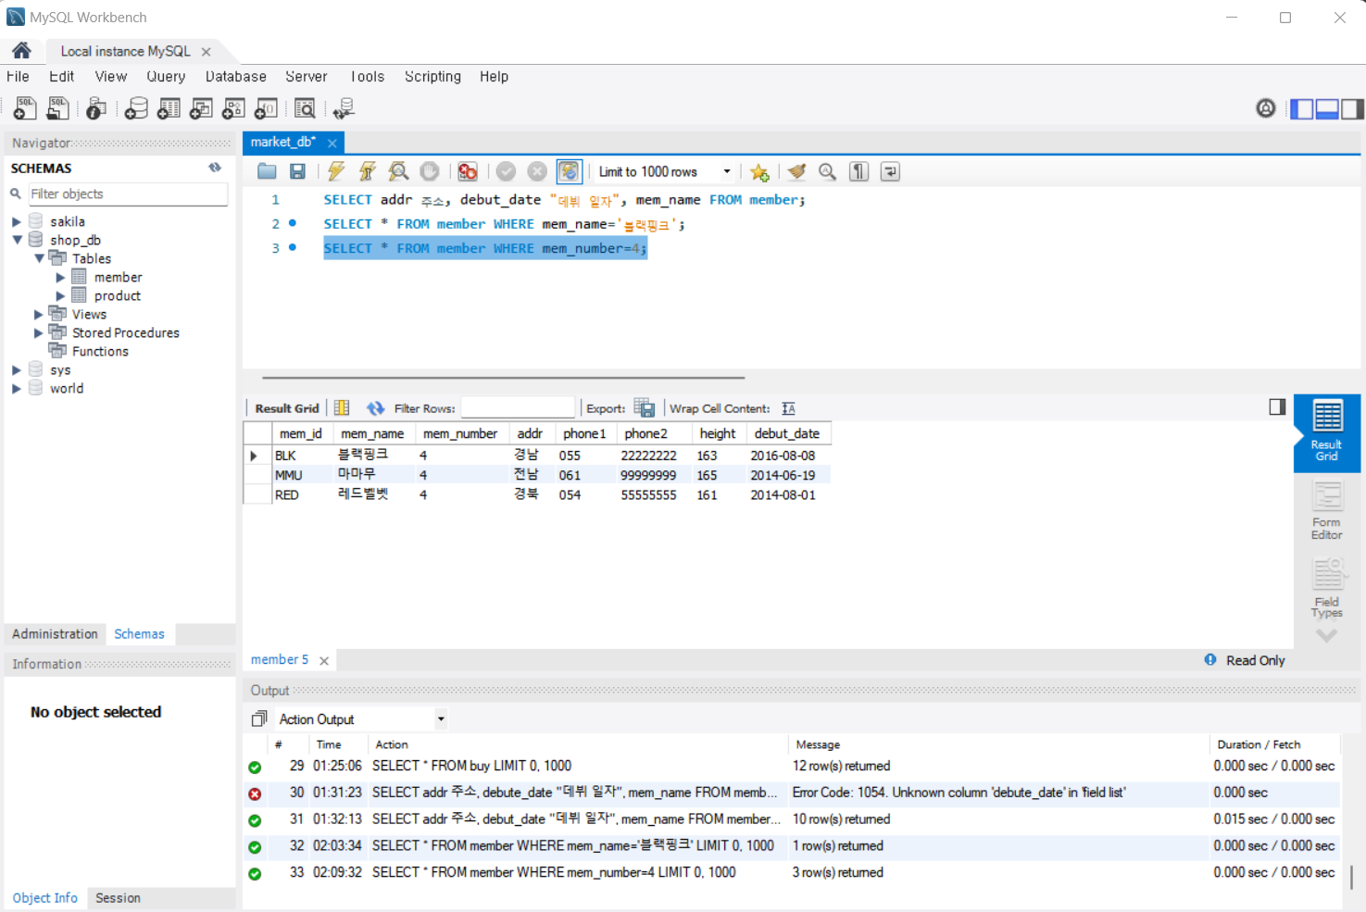Expand the member table node
Image resolution: width=1366 pixels, height=912 pixels.
coord(60,277)
